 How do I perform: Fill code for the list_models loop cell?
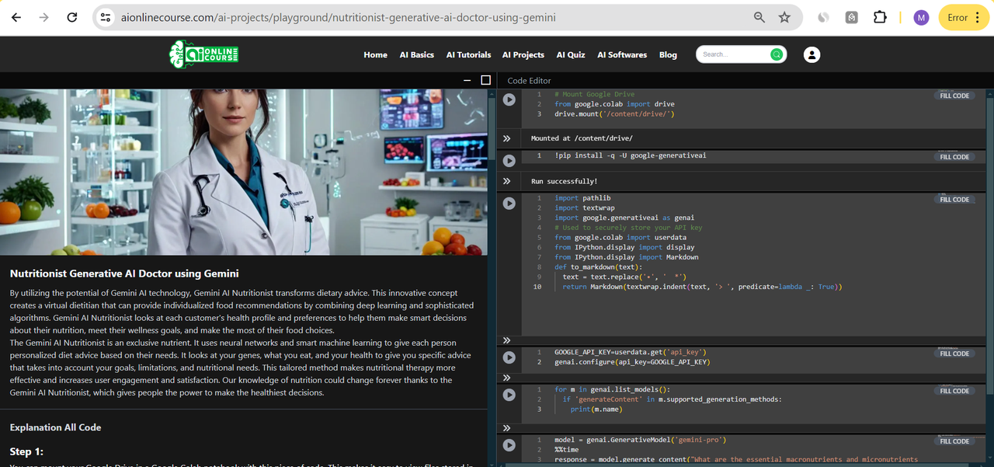coord(954,391)
